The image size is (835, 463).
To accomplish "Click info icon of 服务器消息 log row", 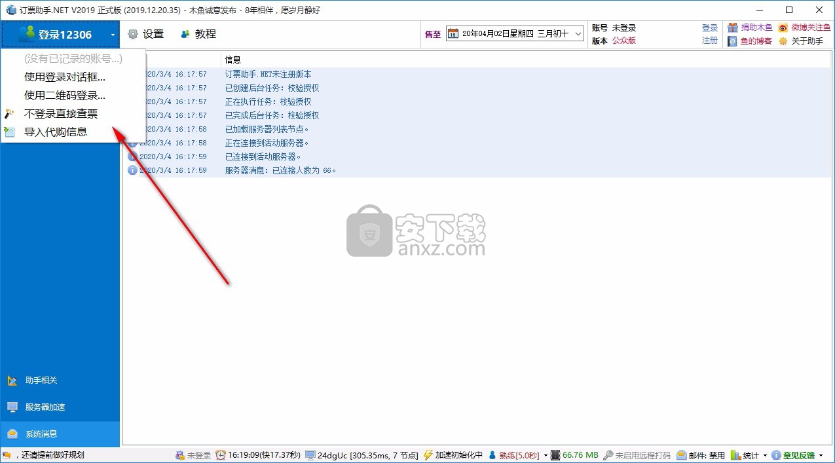I will tap(132, 170).
